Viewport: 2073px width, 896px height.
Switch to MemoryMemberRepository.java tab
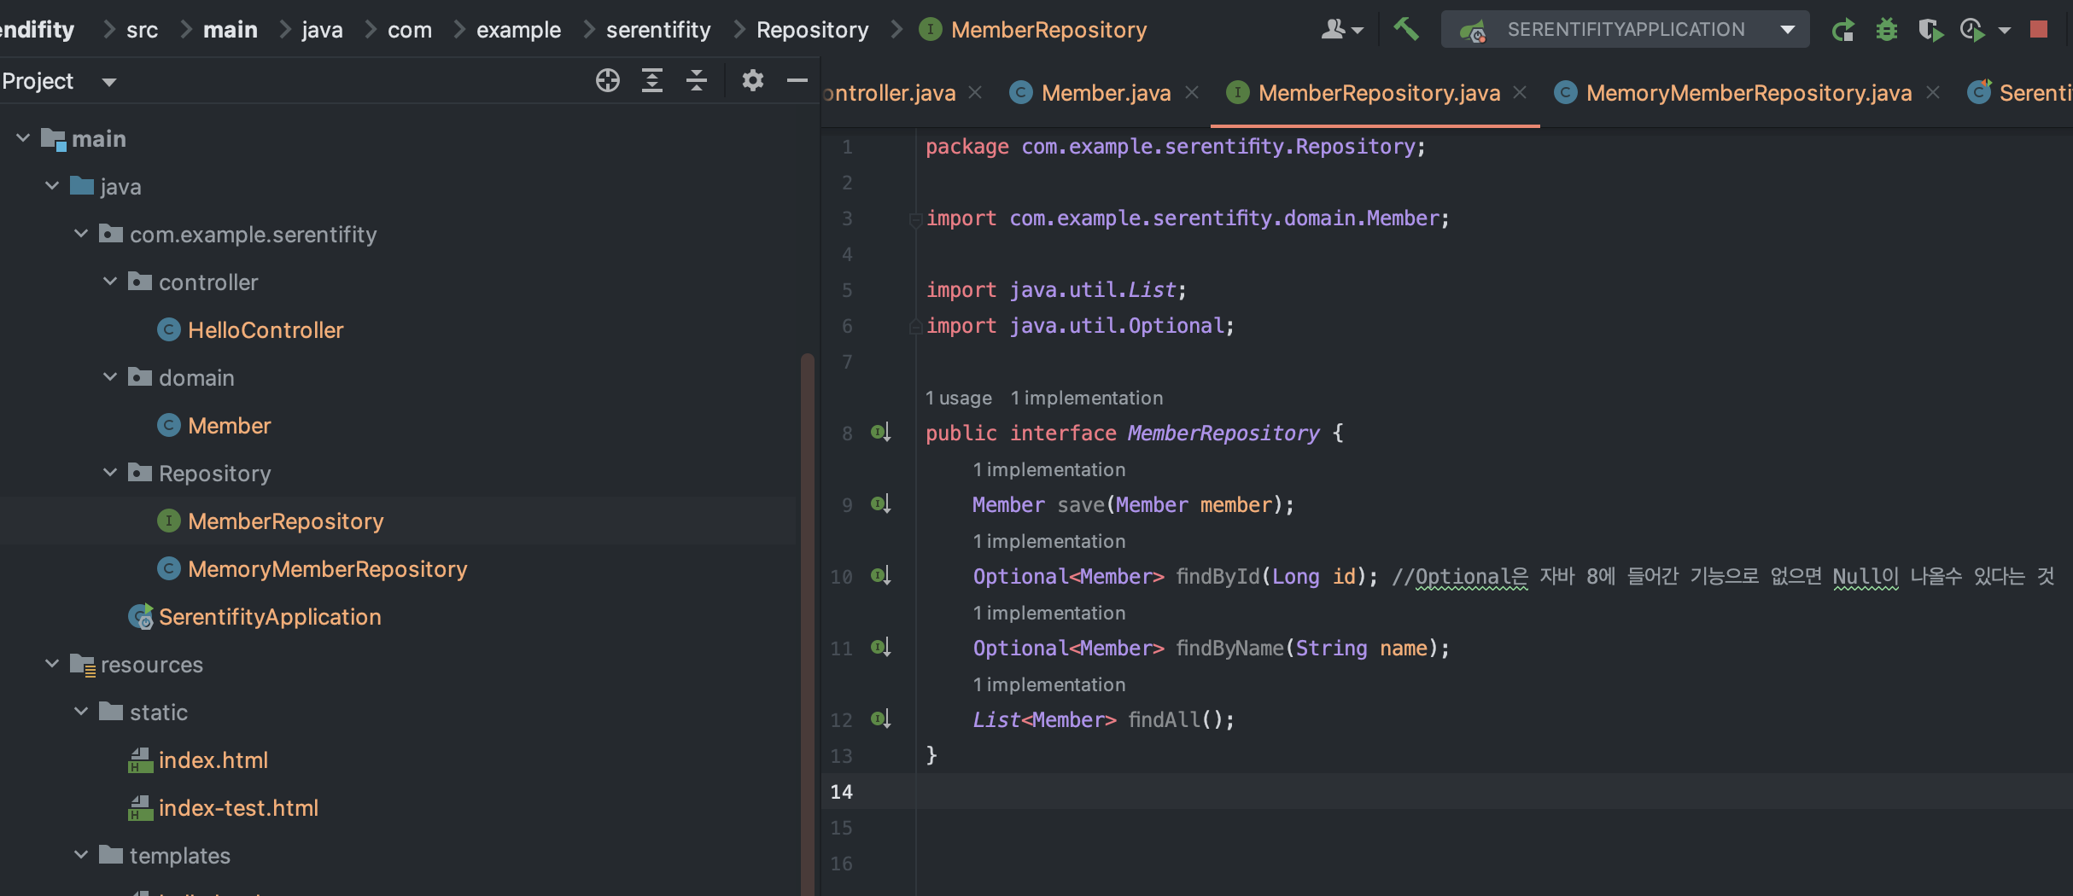1748,92
